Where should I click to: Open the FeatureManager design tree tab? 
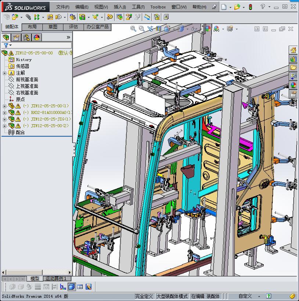click(x=6, y=37)
